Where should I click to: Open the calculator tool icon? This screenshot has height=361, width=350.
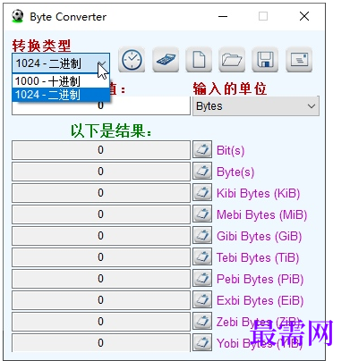tap(166, 60)
